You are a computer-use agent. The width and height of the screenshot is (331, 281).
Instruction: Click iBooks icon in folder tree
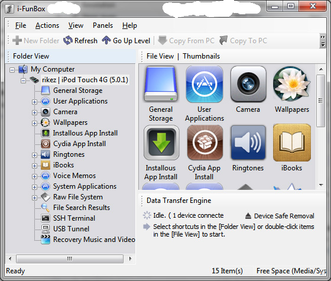pyautogui.click(x=46, y=165)
